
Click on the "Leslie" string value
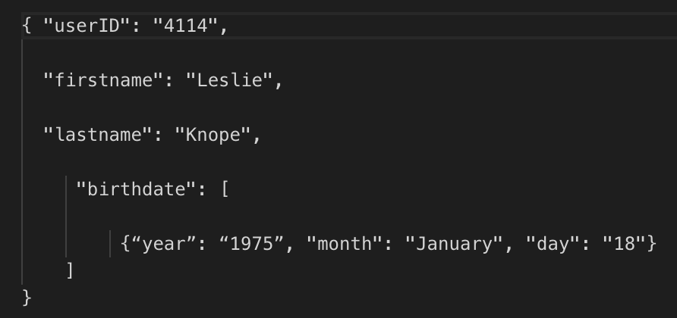[x=229, y=80]
